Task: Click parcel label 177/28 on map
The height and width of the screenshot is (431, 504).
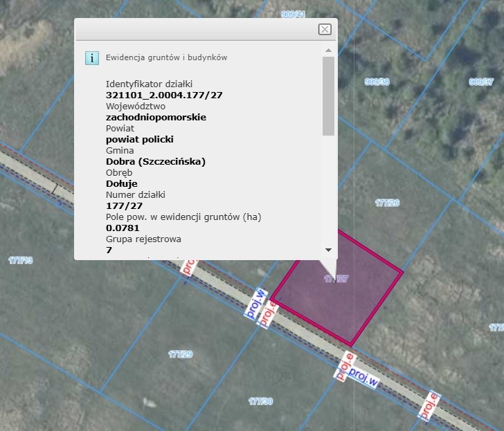Action: 387,203
